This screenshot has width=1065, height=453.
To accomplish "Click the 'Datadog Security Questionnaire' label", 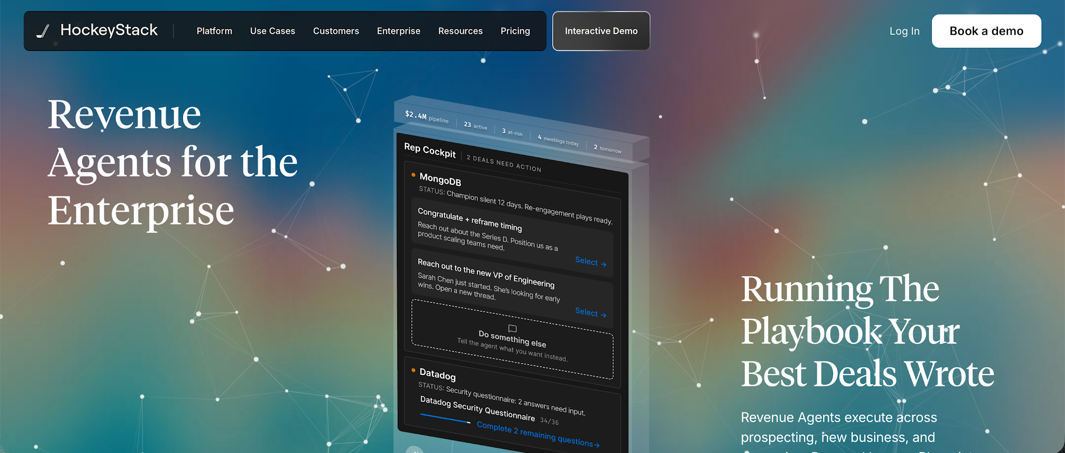I will click(x=477, y=409).
